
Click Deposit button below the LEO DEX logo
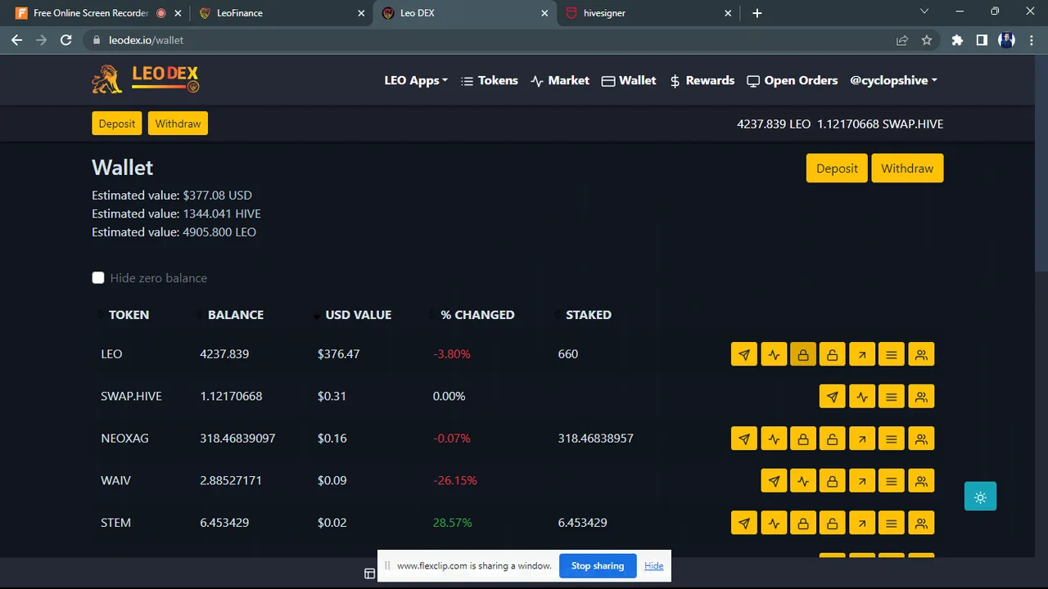(117, 124)
